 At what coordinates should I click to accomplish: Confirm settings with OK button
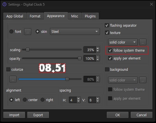pyautogui.click(x=118, y=115)
